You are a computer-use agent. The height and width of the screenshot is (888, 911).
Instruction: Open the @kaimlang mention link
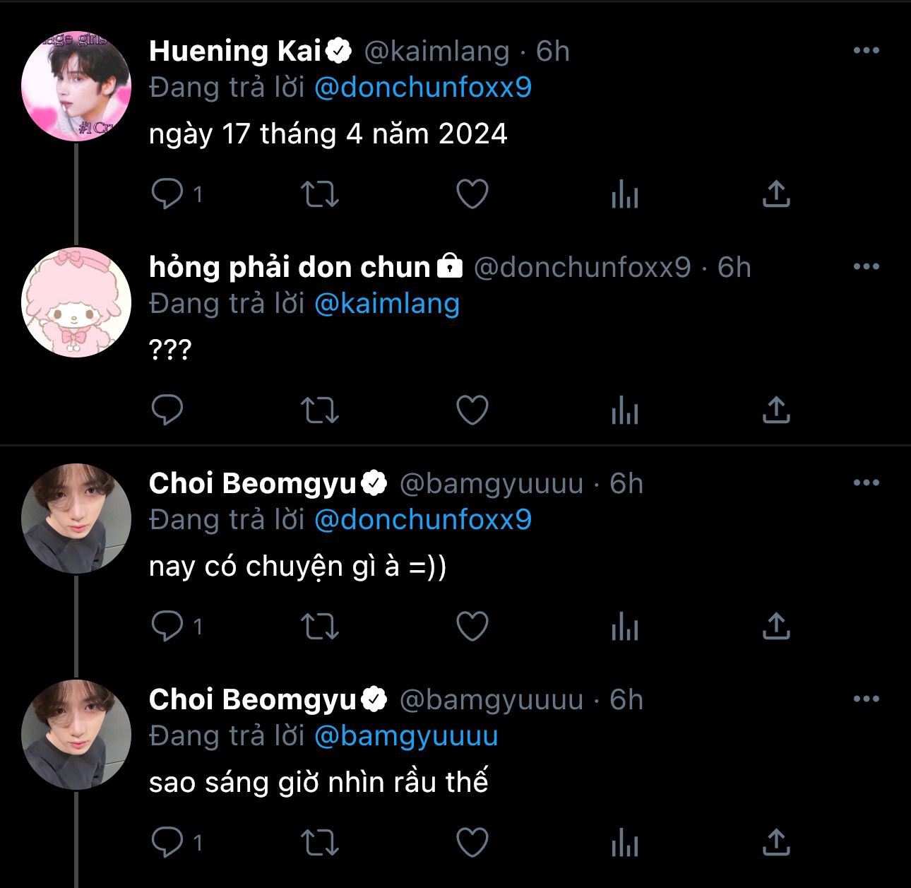pyautogui.click(x=386, y=304)
